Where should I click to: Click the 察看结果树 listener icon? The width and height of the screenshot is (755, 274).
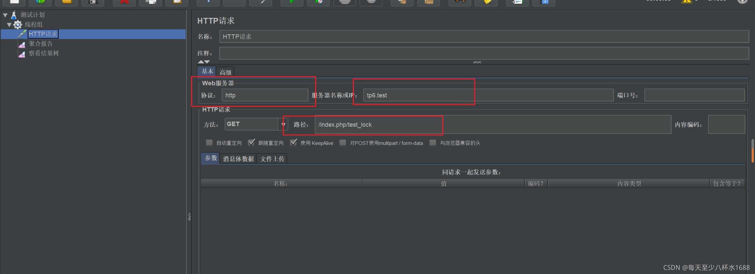(x=22, y=54)
